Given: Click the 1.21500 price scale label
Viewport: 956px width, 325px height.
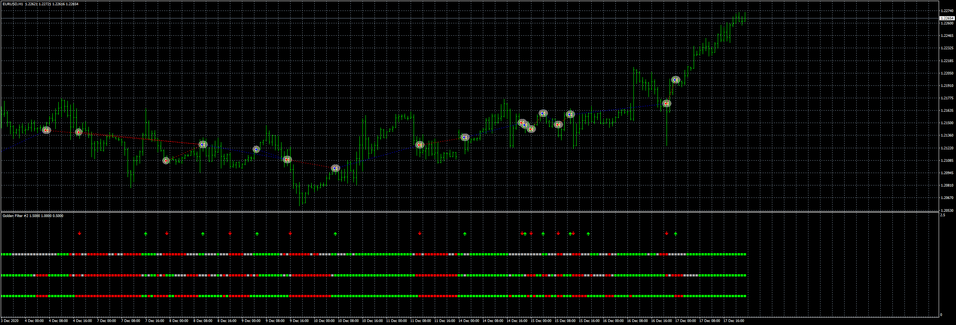Looking at the screenshot, I should (947, 123).
